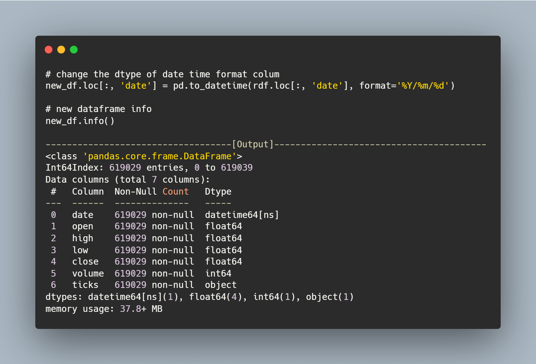Image resolution: width=536 pixels, height=364 pixels.
Task: Click the '# new dataframe info' comment
Action: pos(98,109)
